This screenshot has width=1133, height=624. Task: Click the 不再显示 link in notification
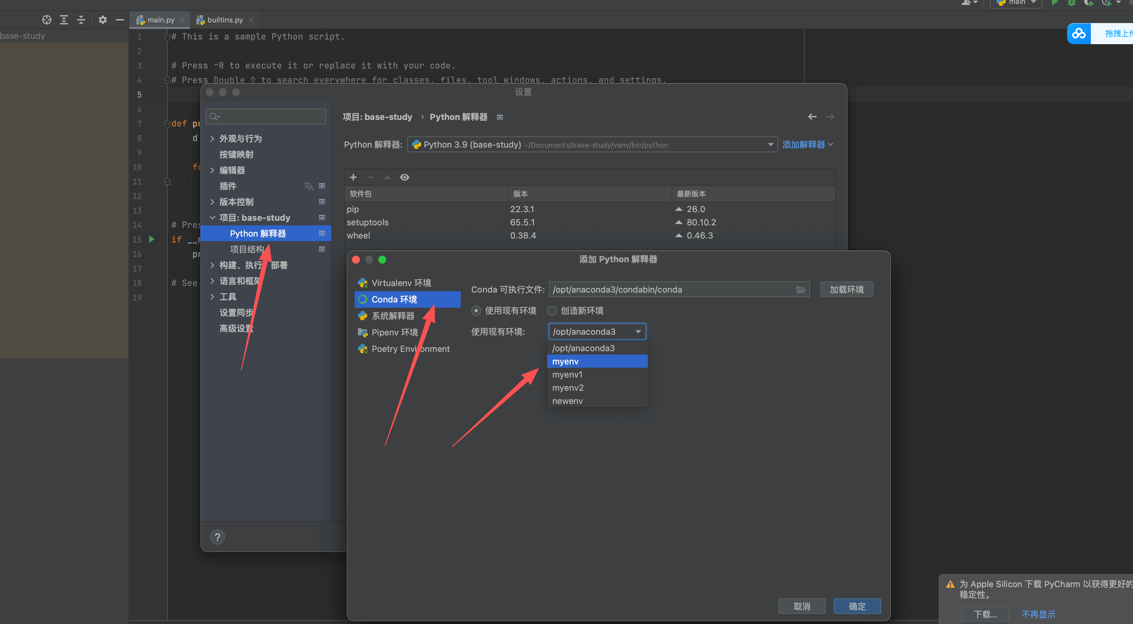coord(1038,614)
